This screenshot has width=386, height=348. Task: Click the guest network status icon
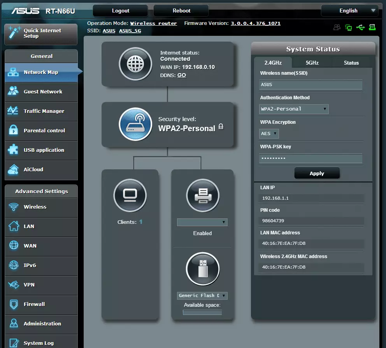337,27
